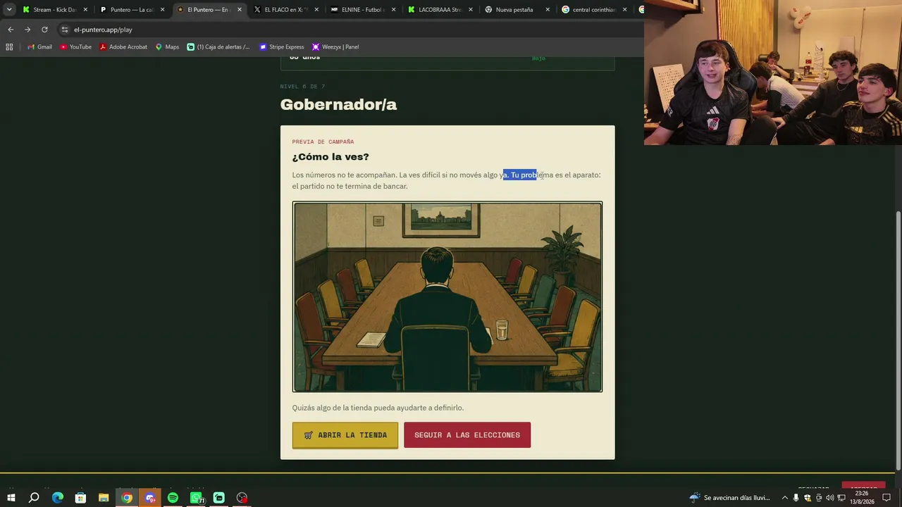Close the EL FLACO en X tab
The height and width of the screenshot is (507, 902).
pyautogui.click(x=316, y=10)
